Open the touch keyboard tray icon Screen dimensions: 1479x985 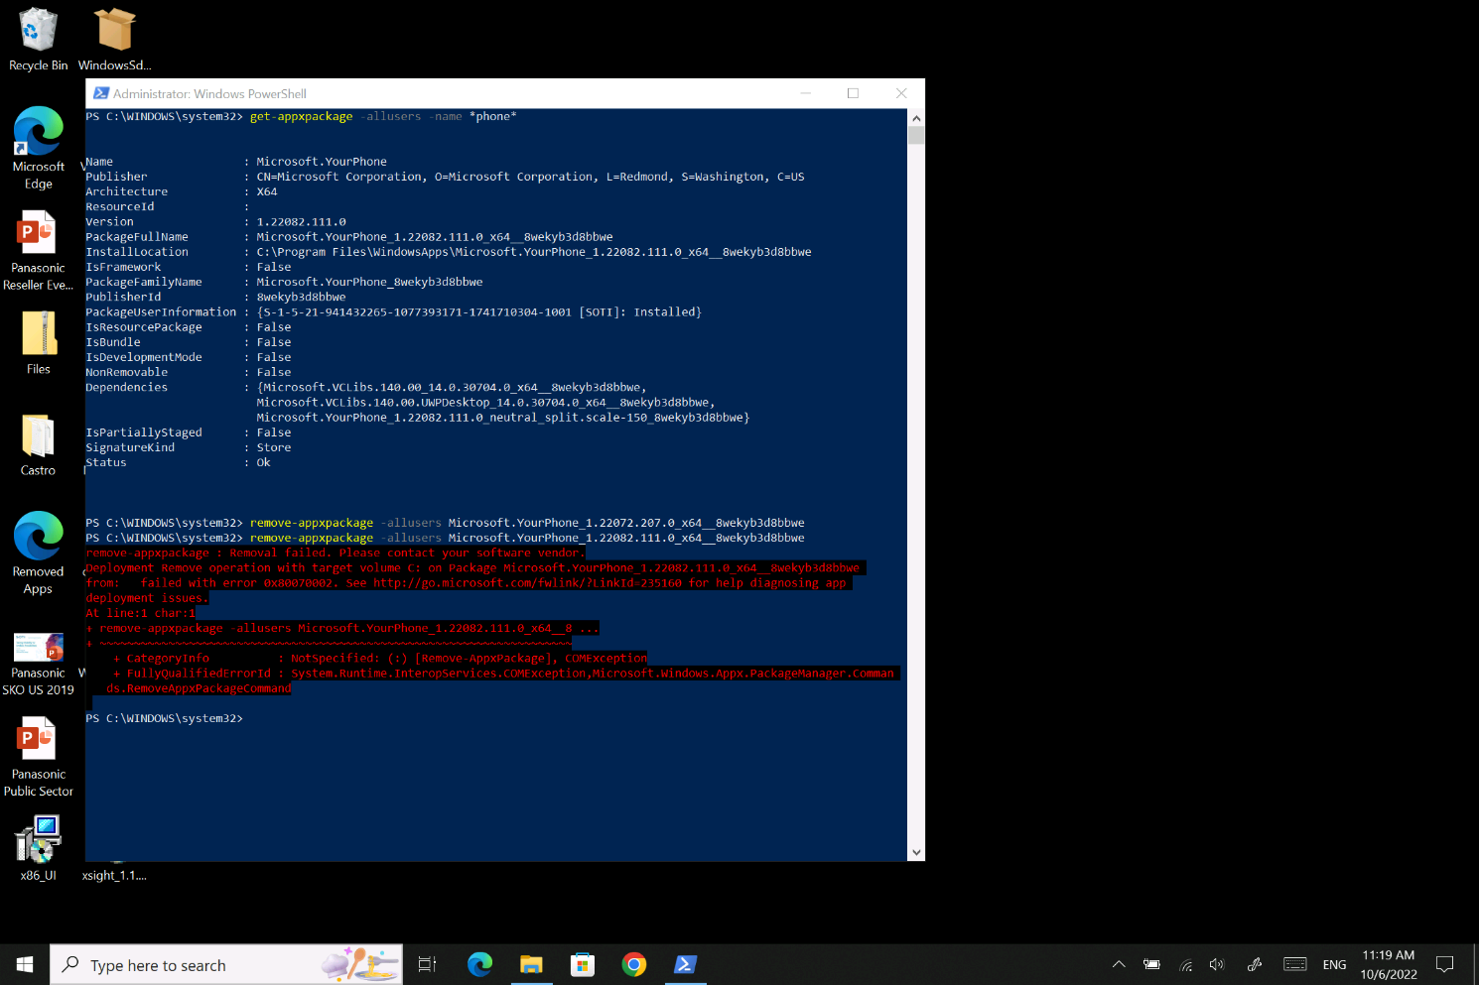(1294, 964)
